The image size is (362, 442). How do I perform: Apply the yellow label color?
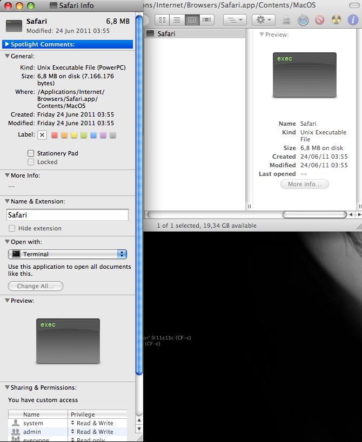pos(74,135)
